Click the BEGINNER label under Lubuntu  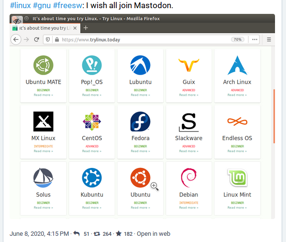(140, 90)
